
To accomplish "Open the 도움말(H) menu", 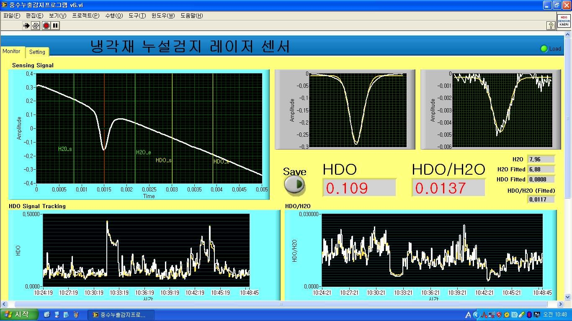I will (191, 15).
